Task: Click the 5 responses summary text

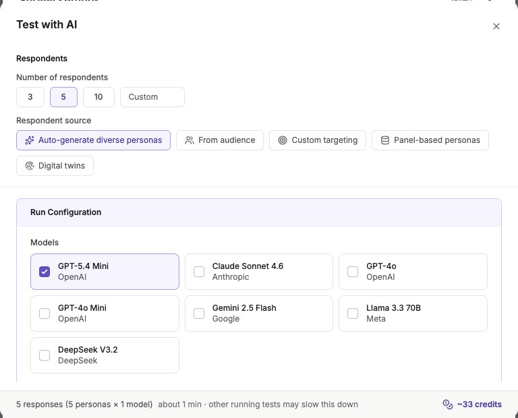Action: (84, 405)
